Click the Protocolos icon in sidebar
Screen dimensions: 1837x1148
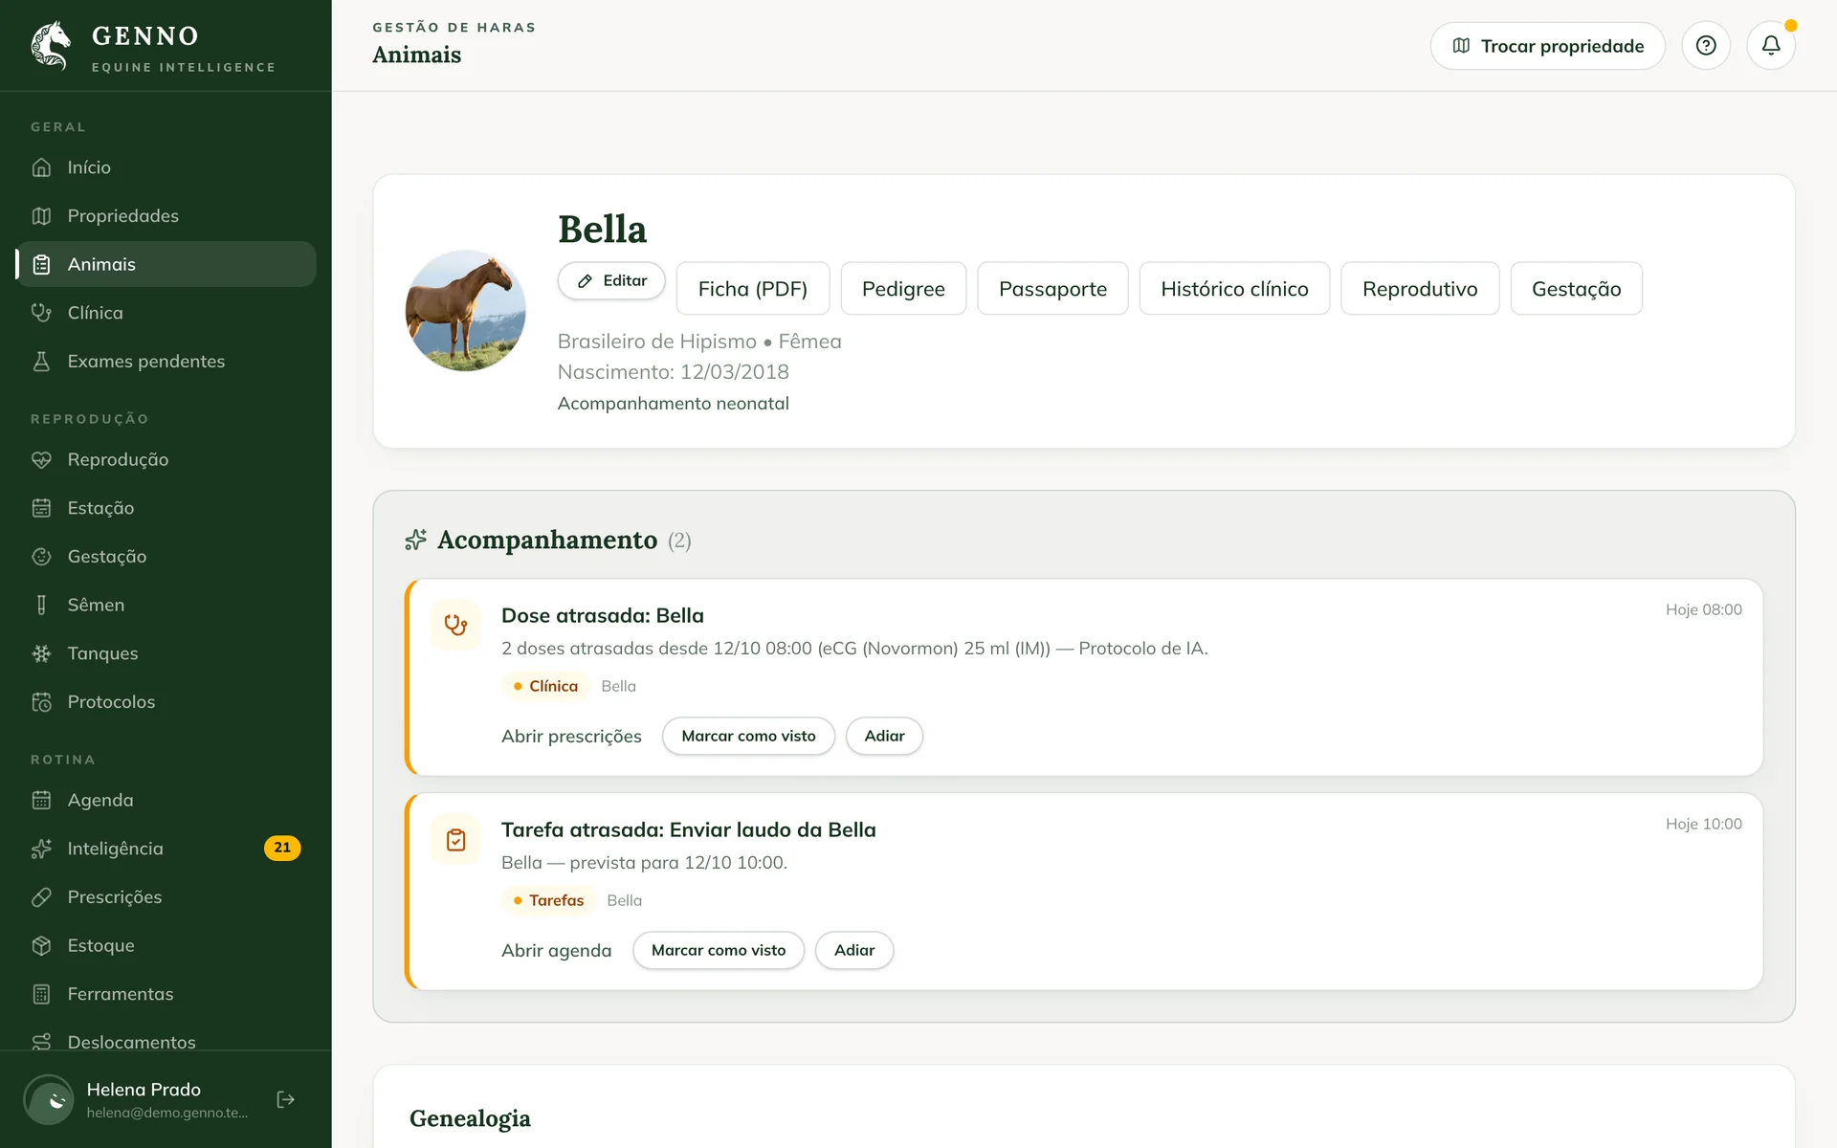[41, 702]
